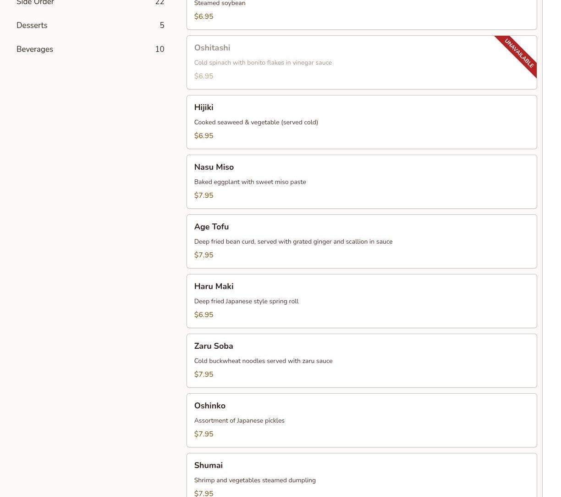Viewport: 561px width, 497px height.
Task: Select the Age Tofu menu item
Action: click(x=362, y=241)
